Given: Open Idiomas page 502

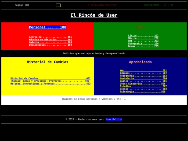Looking at the screenshot, I should [143, 73].
